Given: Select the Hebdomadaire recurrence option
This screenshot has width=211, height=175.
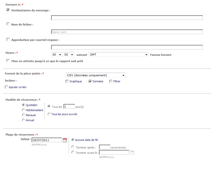Looking at the screenshot, I should pyautogui.click(x=24, y=110).
